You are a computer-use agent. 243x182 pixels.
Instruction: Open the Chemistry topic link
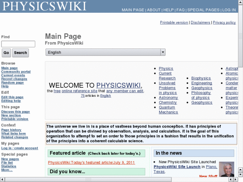coord(168,103)
